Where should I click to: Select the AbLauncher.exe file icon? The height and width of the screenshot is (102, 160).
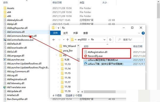pyautogui.click(x=5, y=59)
